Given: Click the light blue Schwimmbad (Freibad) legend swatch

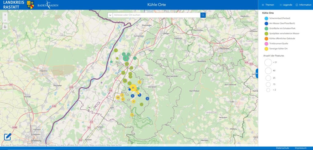Looking at the screenshot, I should click(266, 19).
